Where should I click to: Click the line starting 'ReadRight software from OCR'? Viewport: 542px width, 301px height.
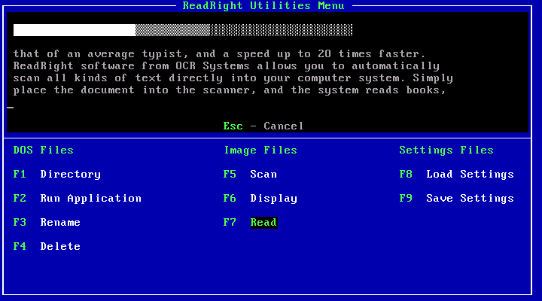pos(227,66)
